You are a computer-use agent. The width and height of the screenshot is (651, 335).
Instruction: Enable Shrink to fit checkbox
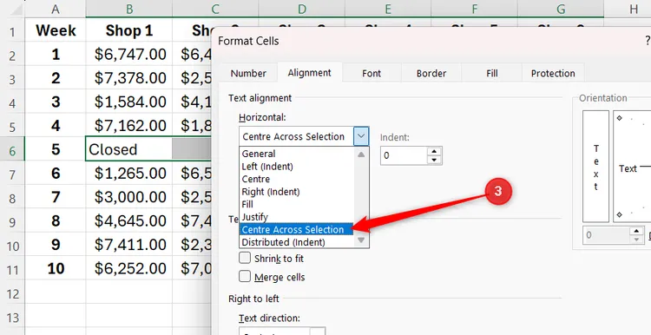point(245,258)
